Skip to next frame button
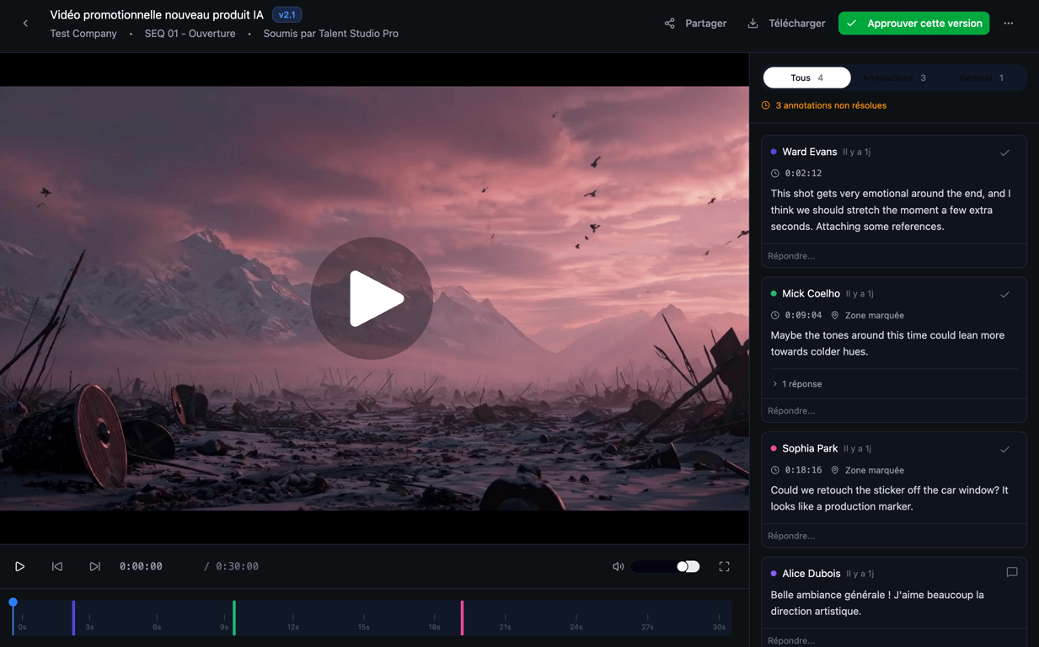 coord(94,567)
